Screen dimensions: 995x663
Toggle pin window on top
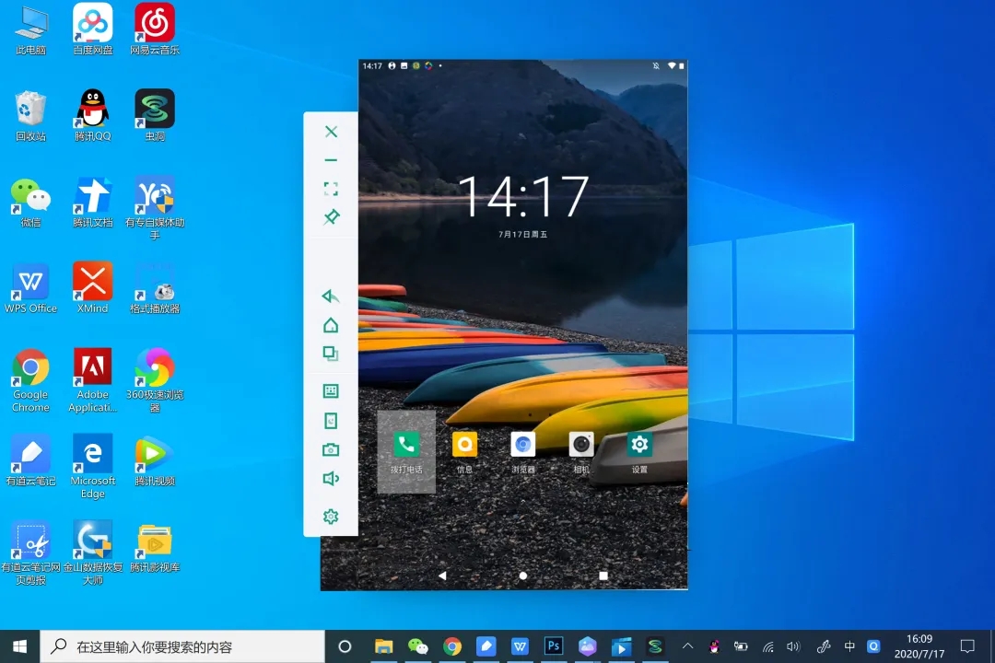click(x=331, y=217)
